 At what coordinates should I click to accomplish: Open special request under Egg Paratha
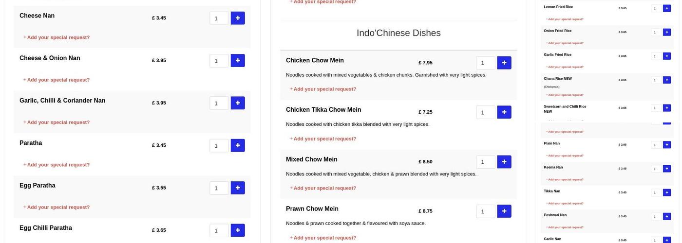pyautogui.click(x=58, y=207)
